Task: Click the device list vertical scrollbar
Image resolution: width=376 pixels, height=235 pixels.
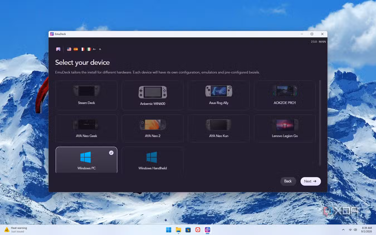Action: (320, 123)
